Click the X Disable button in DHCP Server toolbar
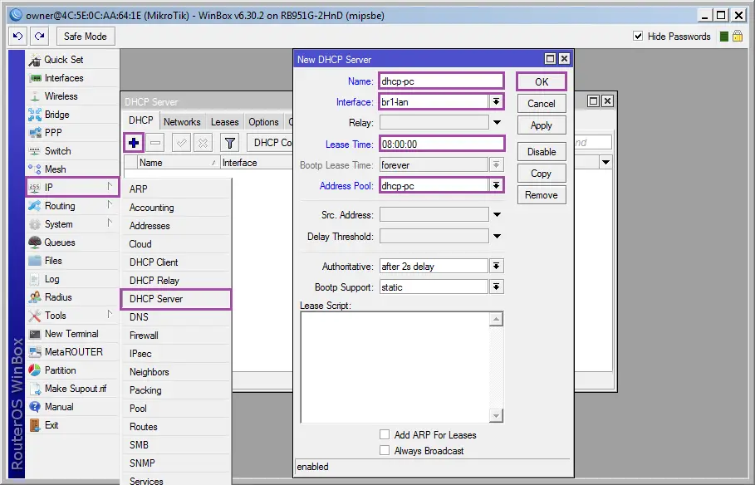Screen dimensions: 755x485 (x=203, y=143)
